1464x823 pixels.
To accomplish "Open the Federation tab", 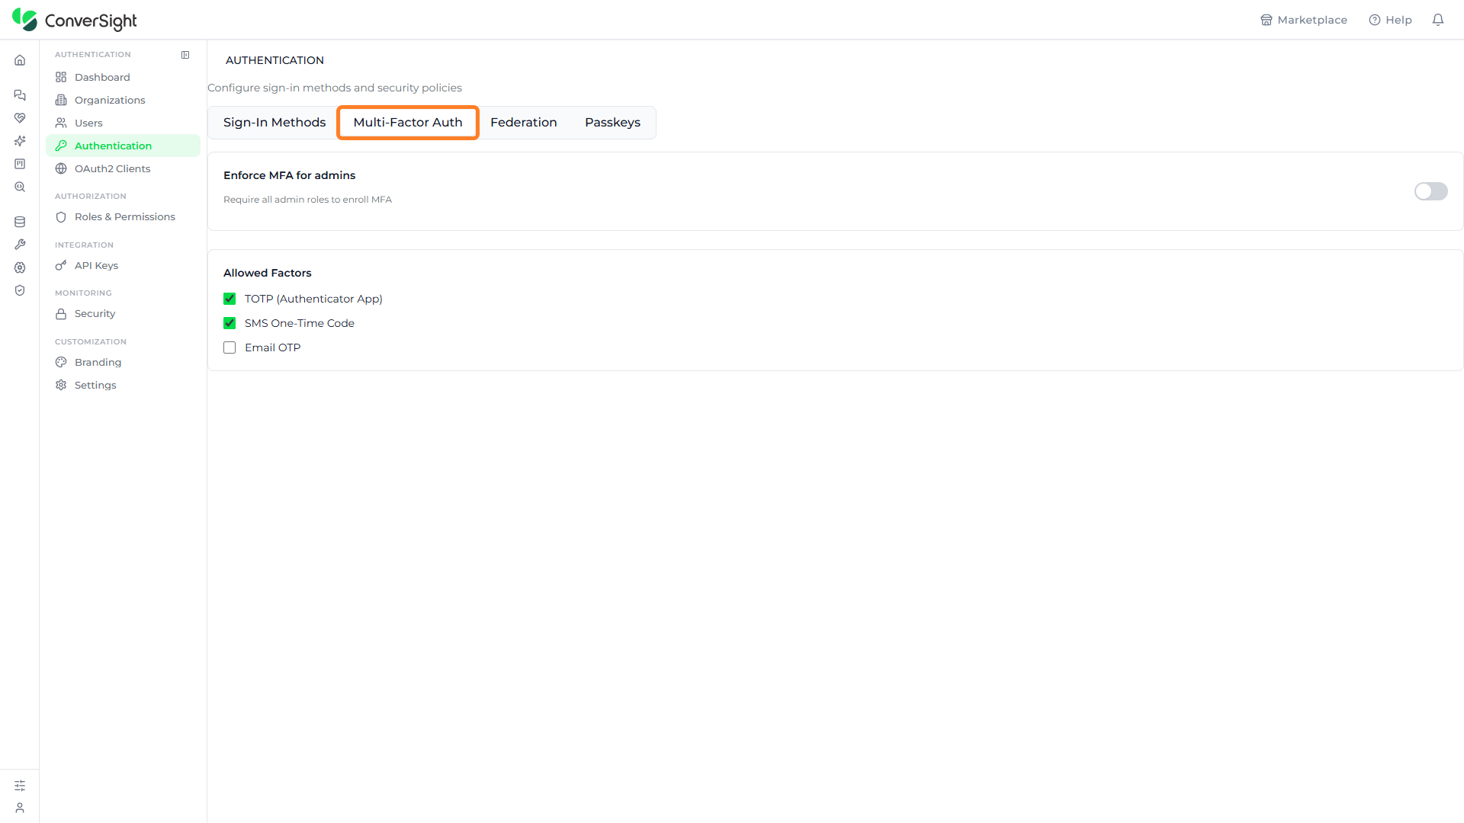I will pyautogui.click(x=524, y=123).
